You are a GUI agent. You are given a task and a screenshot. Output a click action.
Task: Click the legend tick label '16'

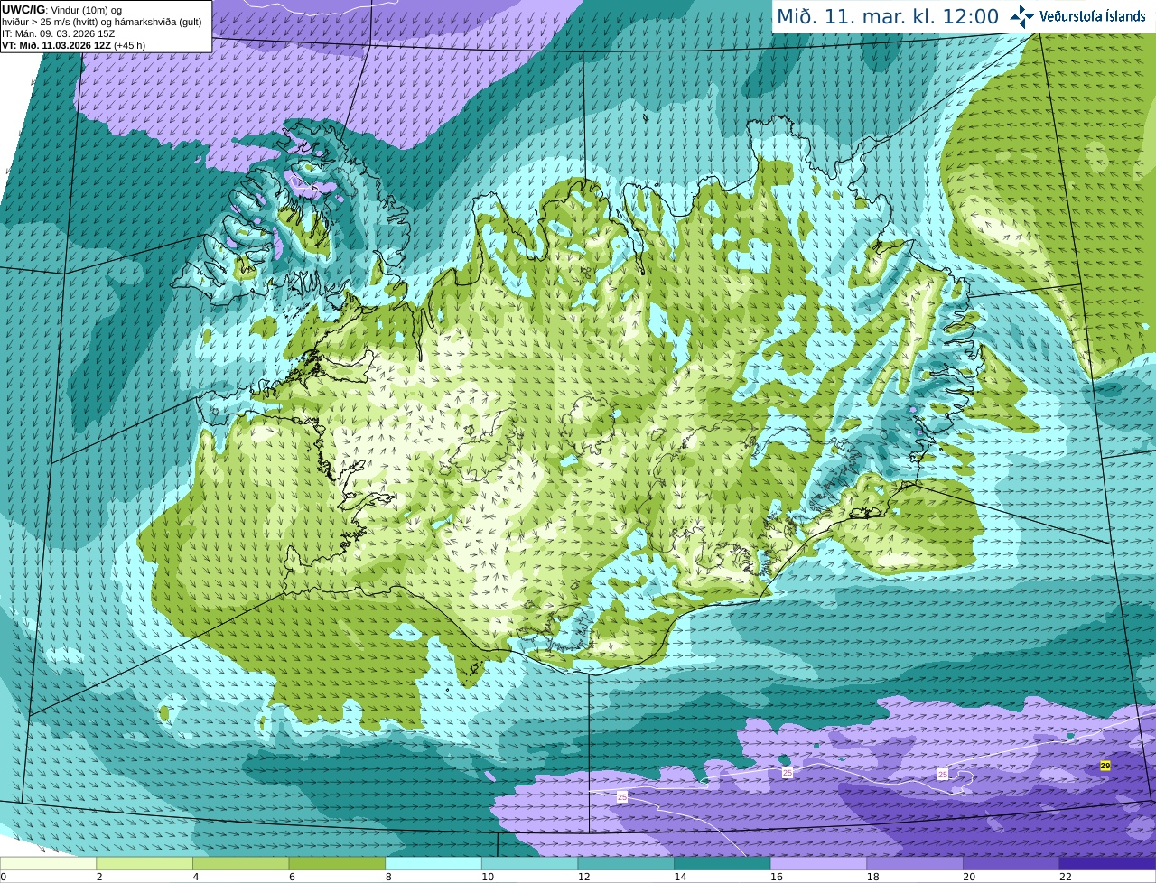[777, 877]
